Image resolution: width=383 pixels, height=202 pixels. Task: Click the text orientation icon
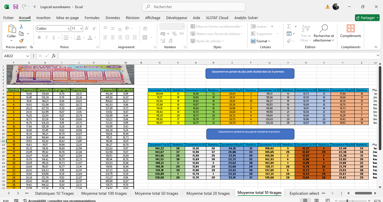tap(128, 28)
